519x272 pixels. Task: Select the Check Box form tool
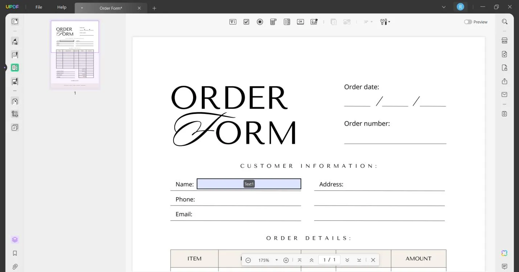point(246,22)
